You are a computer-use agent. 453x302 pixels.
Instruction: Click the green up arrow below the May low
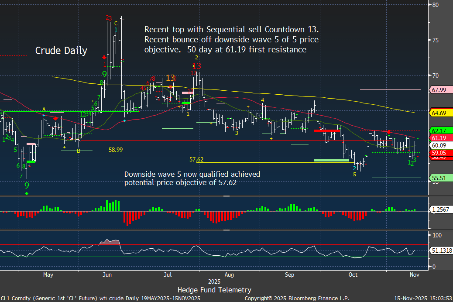click(27, 193)
